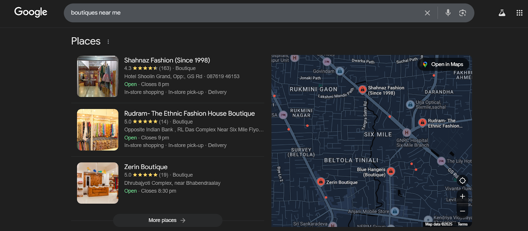Click Rudram 'Closes 9 pm' hours text
528x231 pixels.
click(x=155, y=138)
